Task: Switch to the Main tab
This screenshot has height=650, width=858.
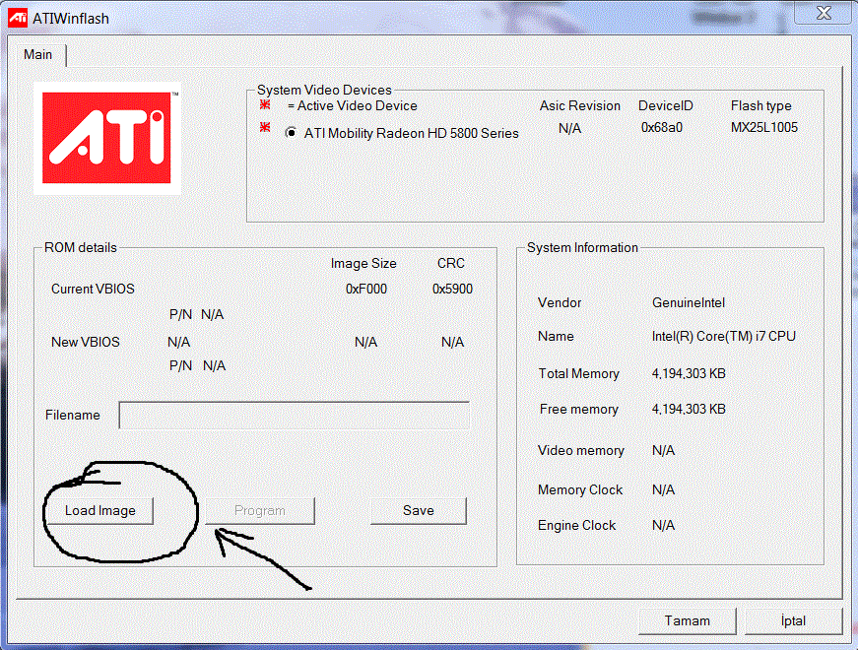Action: [37, 55]
